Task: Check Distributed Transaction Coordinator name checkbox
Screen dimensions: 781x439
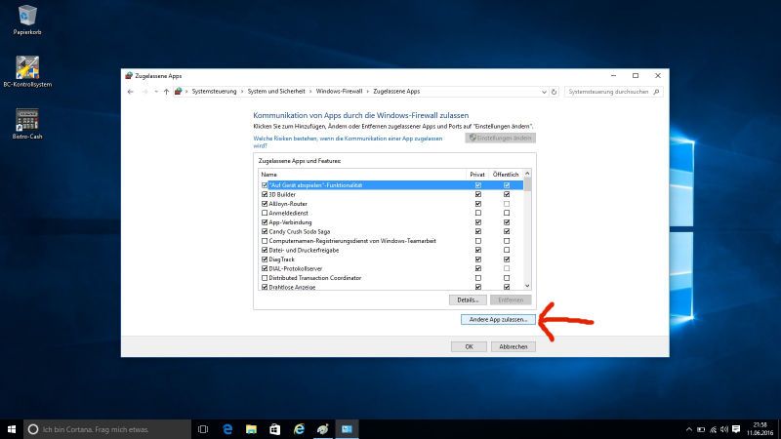Action: click(265, 278)
